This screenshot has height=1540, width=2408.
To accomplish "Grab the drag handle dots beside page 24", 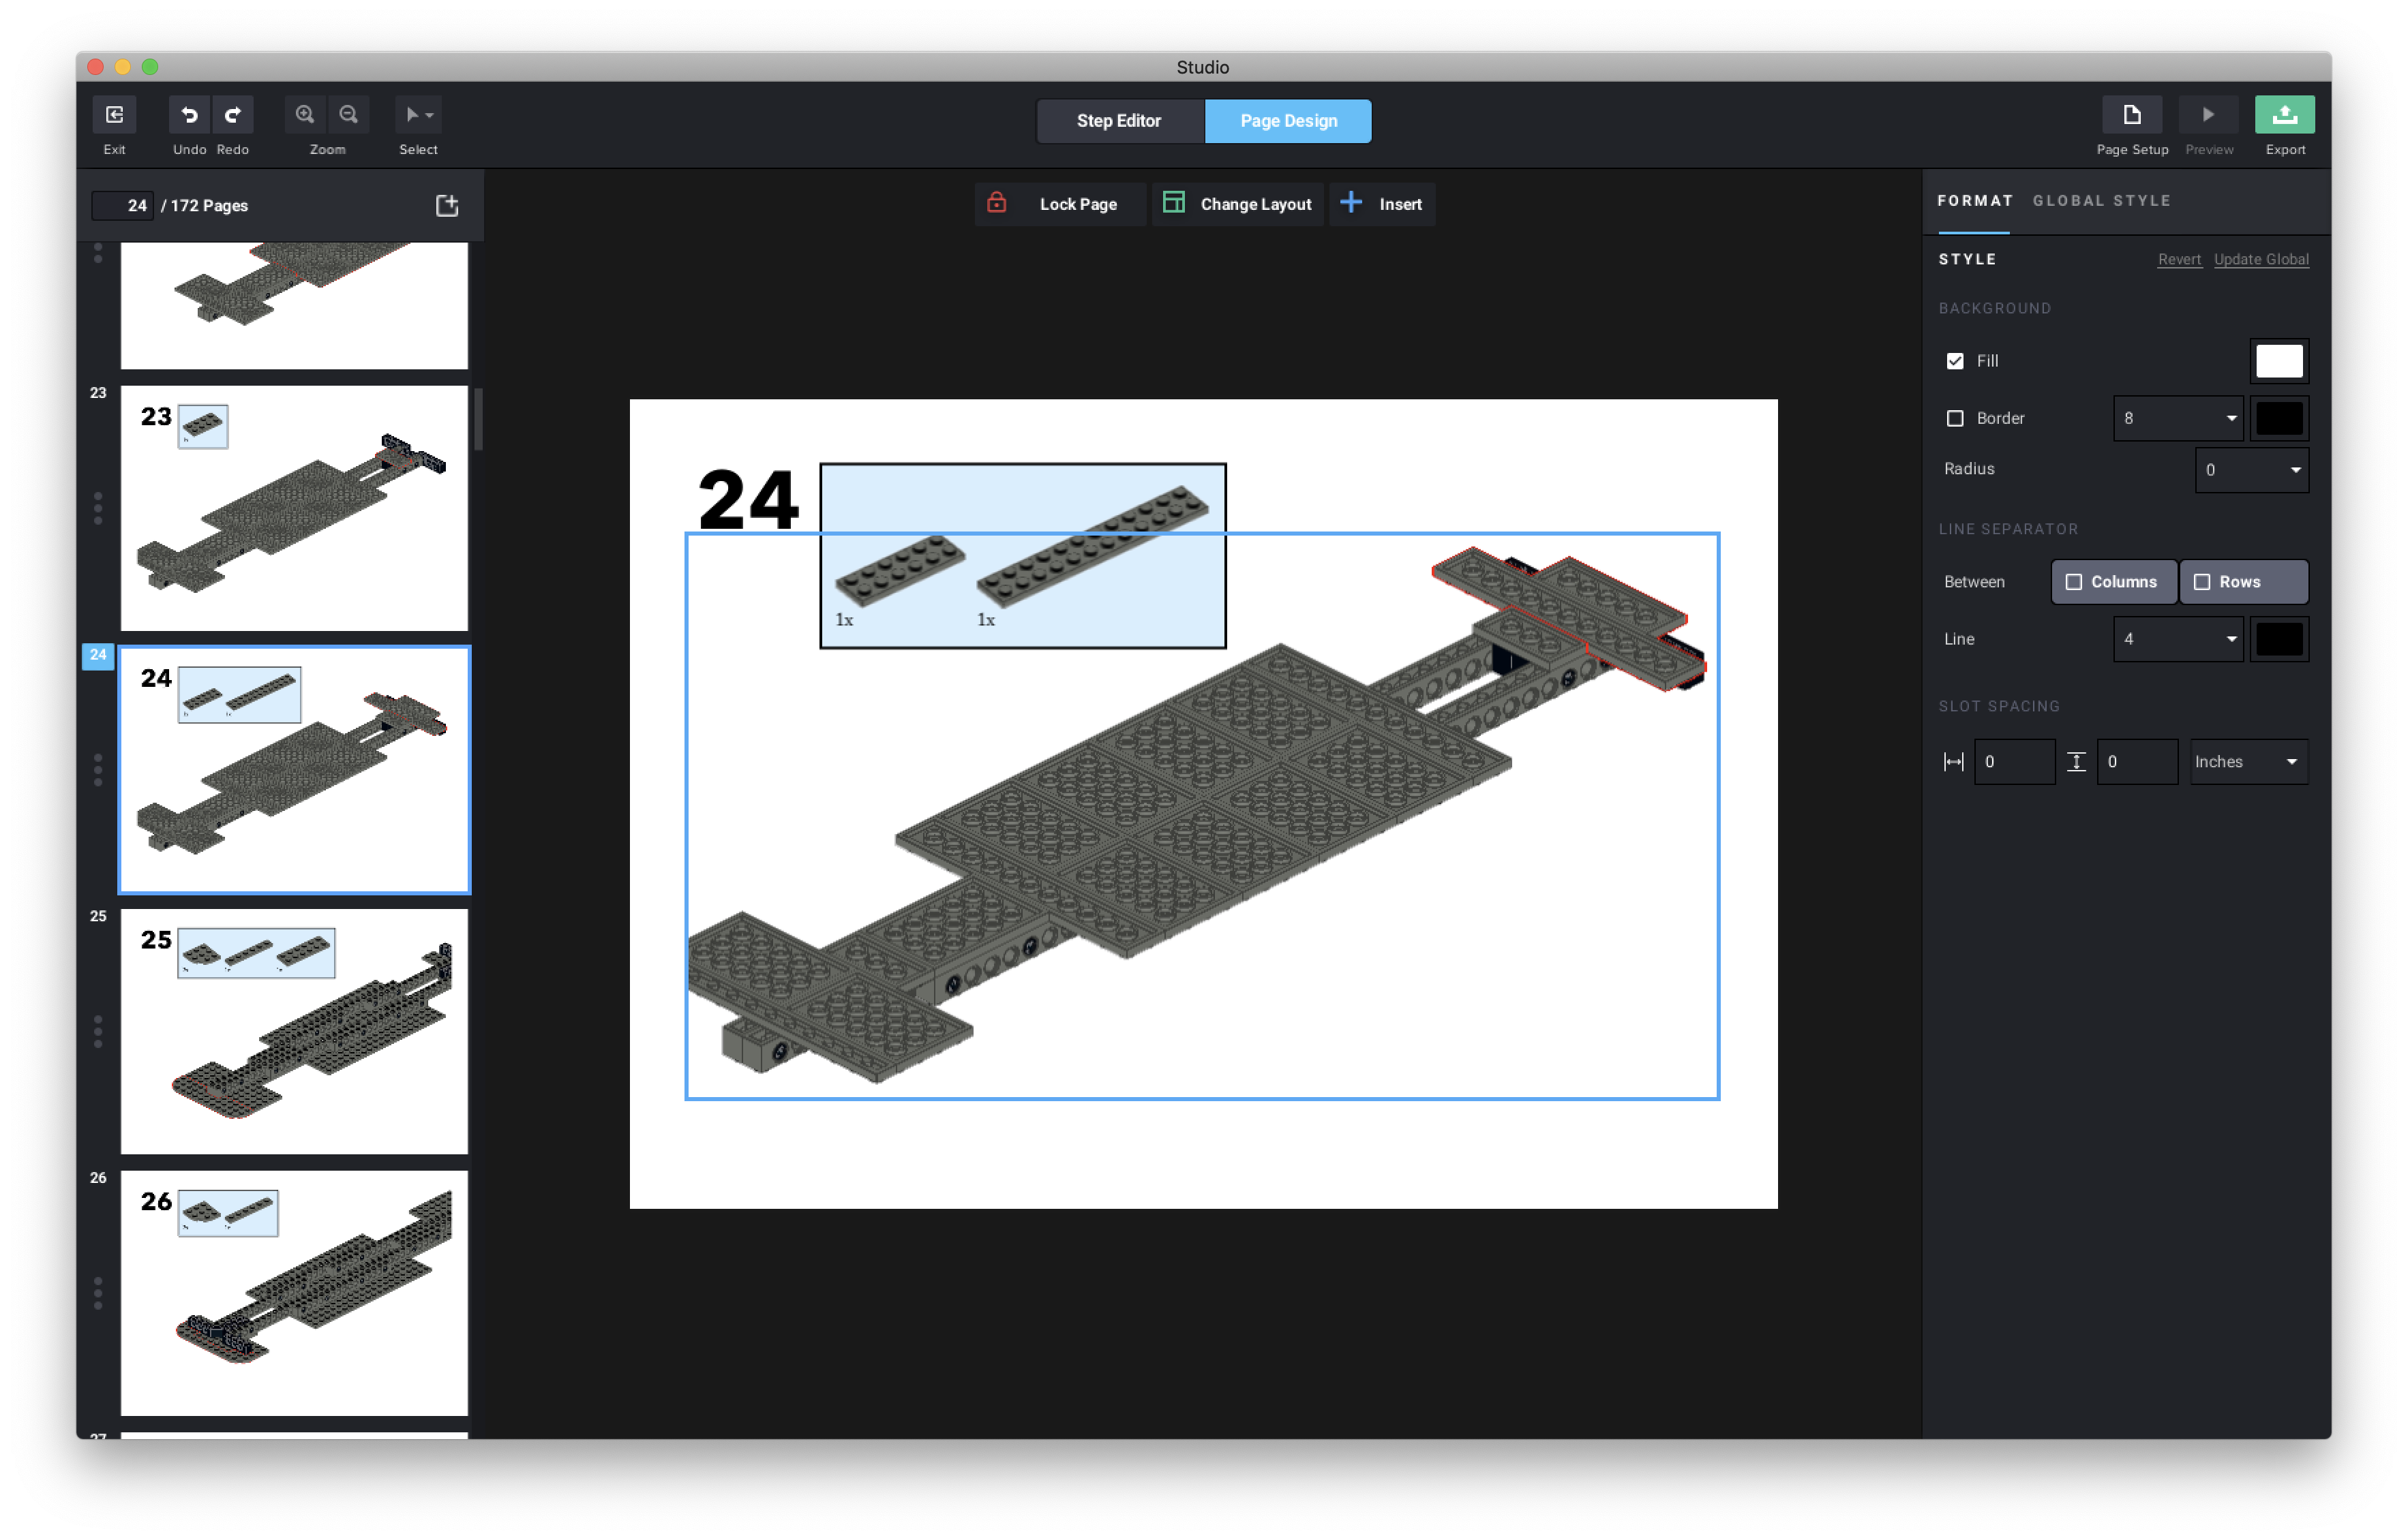I will [98, 770].
